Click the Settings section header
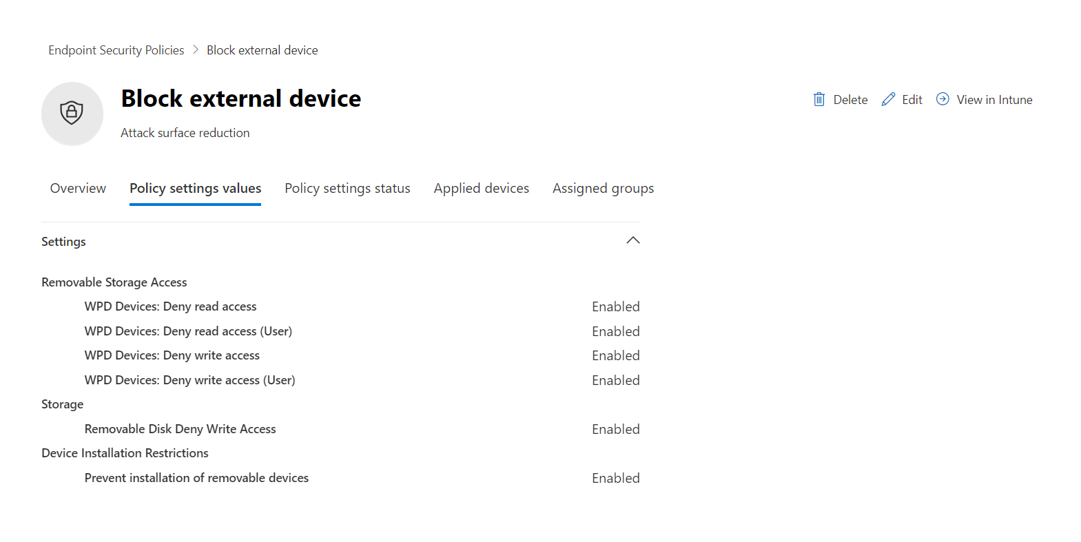 [x=63, y=242]
